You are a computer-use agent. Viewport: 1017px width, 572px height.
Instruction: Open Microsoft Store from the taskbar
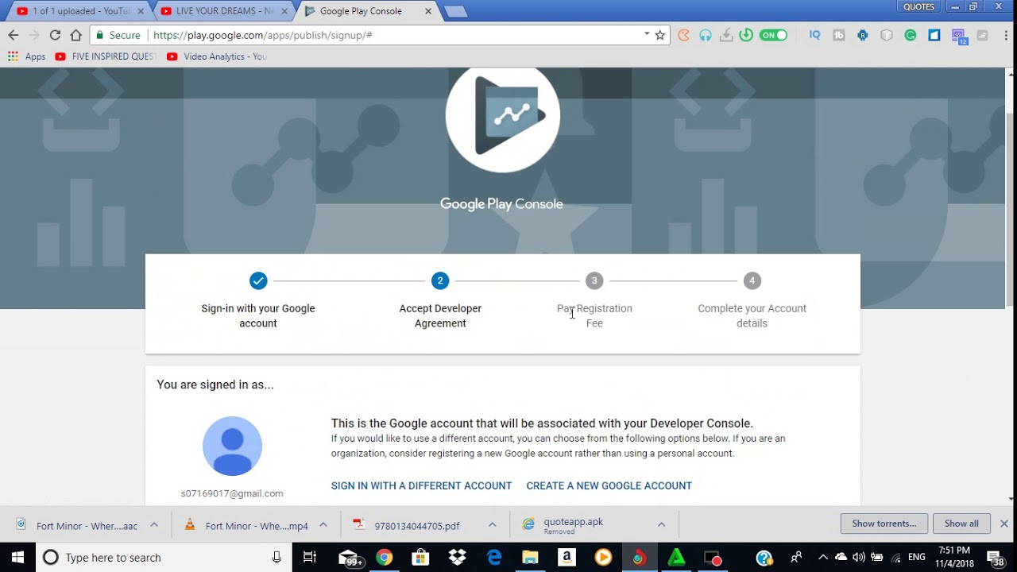420,558
